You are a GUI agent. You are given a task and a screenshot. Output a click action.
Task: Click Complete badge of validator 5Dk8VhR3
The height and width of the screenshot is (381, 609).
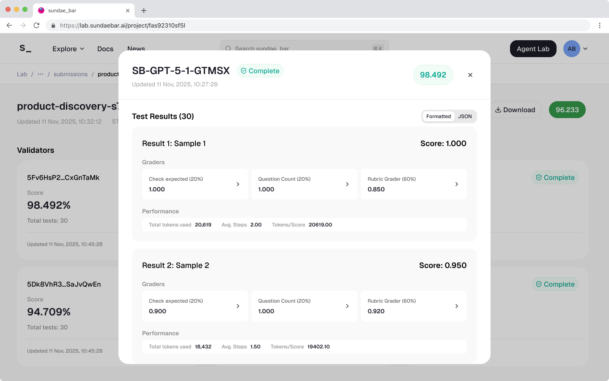tap(555, 284)
